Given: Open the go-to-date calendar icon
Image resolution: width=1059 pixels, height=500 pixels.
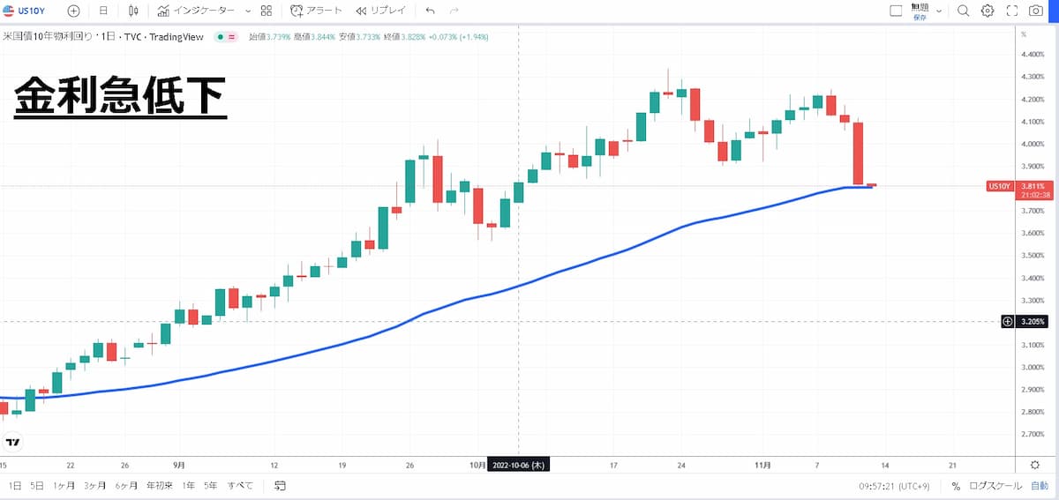Looking at the screenshot, I should pos(280,486).
